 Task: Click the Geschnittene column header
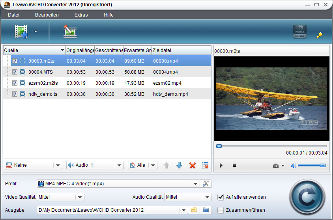(x=109, y=50)
